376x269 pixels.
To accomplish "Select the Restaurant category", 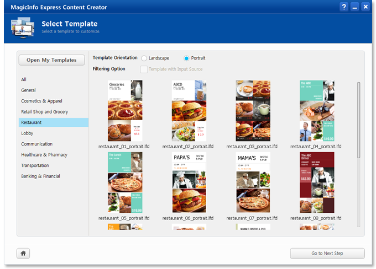I will 54,122.
